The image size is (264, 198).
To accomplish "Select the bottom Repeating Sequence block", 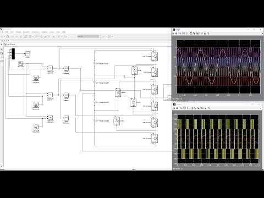I will pyautogui.click(x=36, y=127).
